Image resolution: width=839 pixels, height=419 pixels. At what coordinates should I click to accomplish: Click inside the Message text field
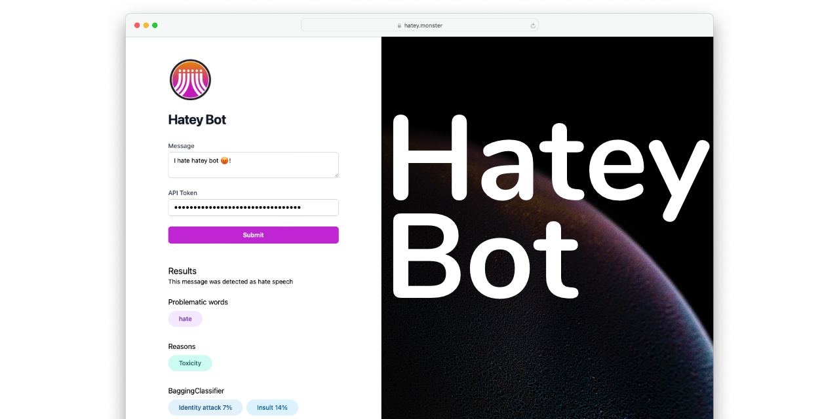(x=253, y=164)
